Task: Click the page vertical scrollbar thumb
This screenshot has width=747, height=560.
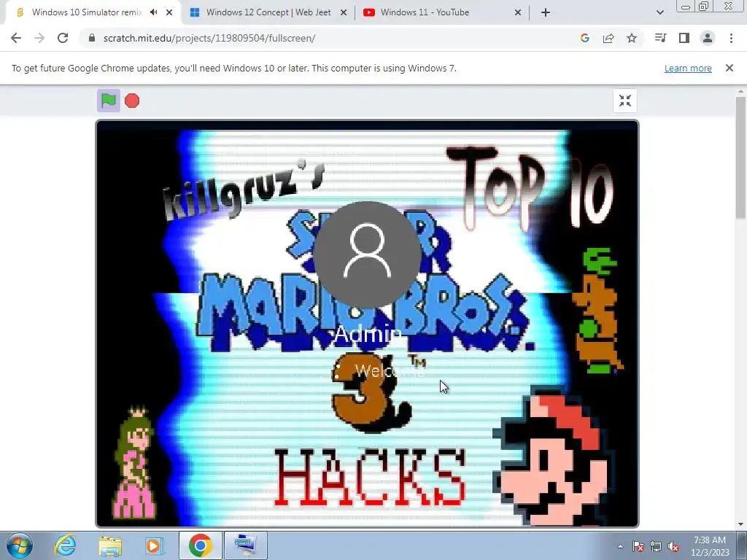Action: [x=741, y=157]
